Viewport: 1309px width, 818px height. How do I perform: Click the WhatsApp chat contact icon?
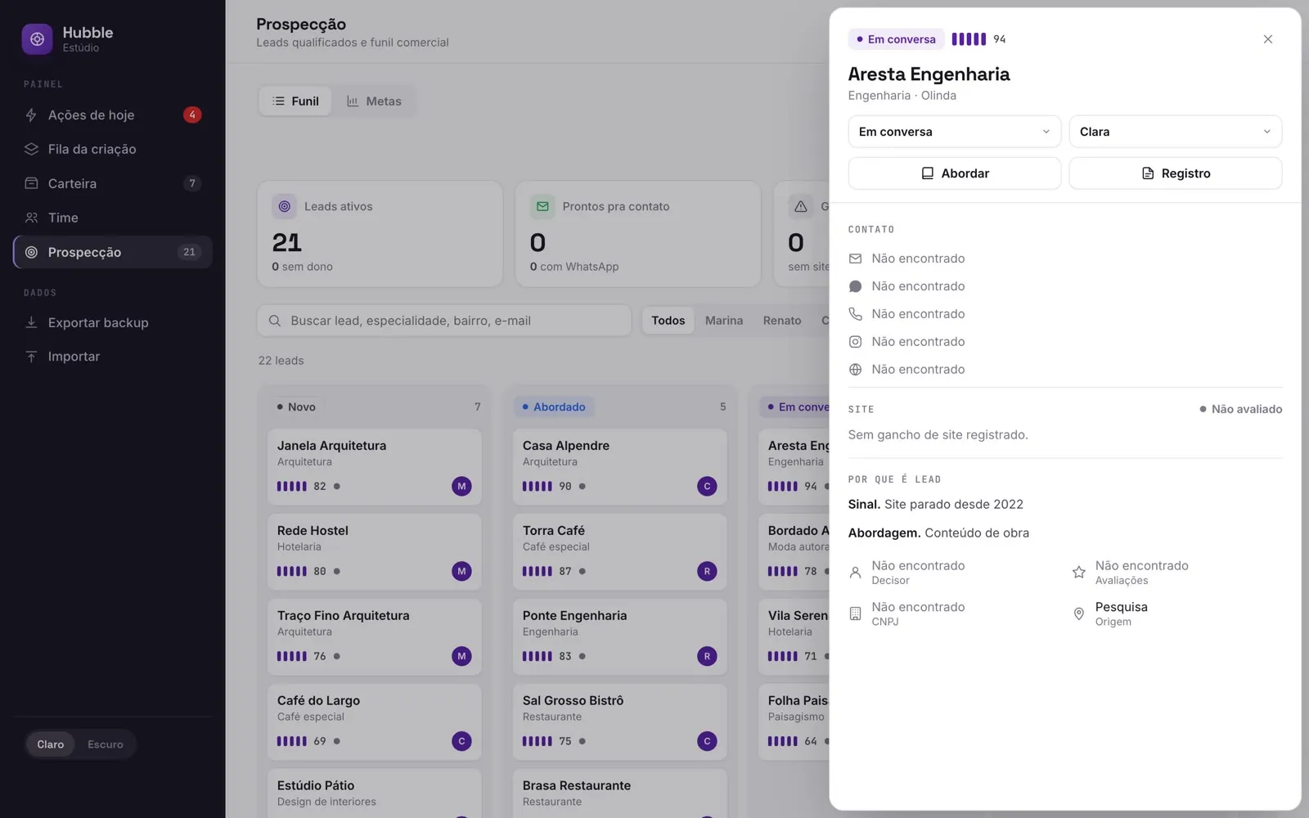pos(855,286)
